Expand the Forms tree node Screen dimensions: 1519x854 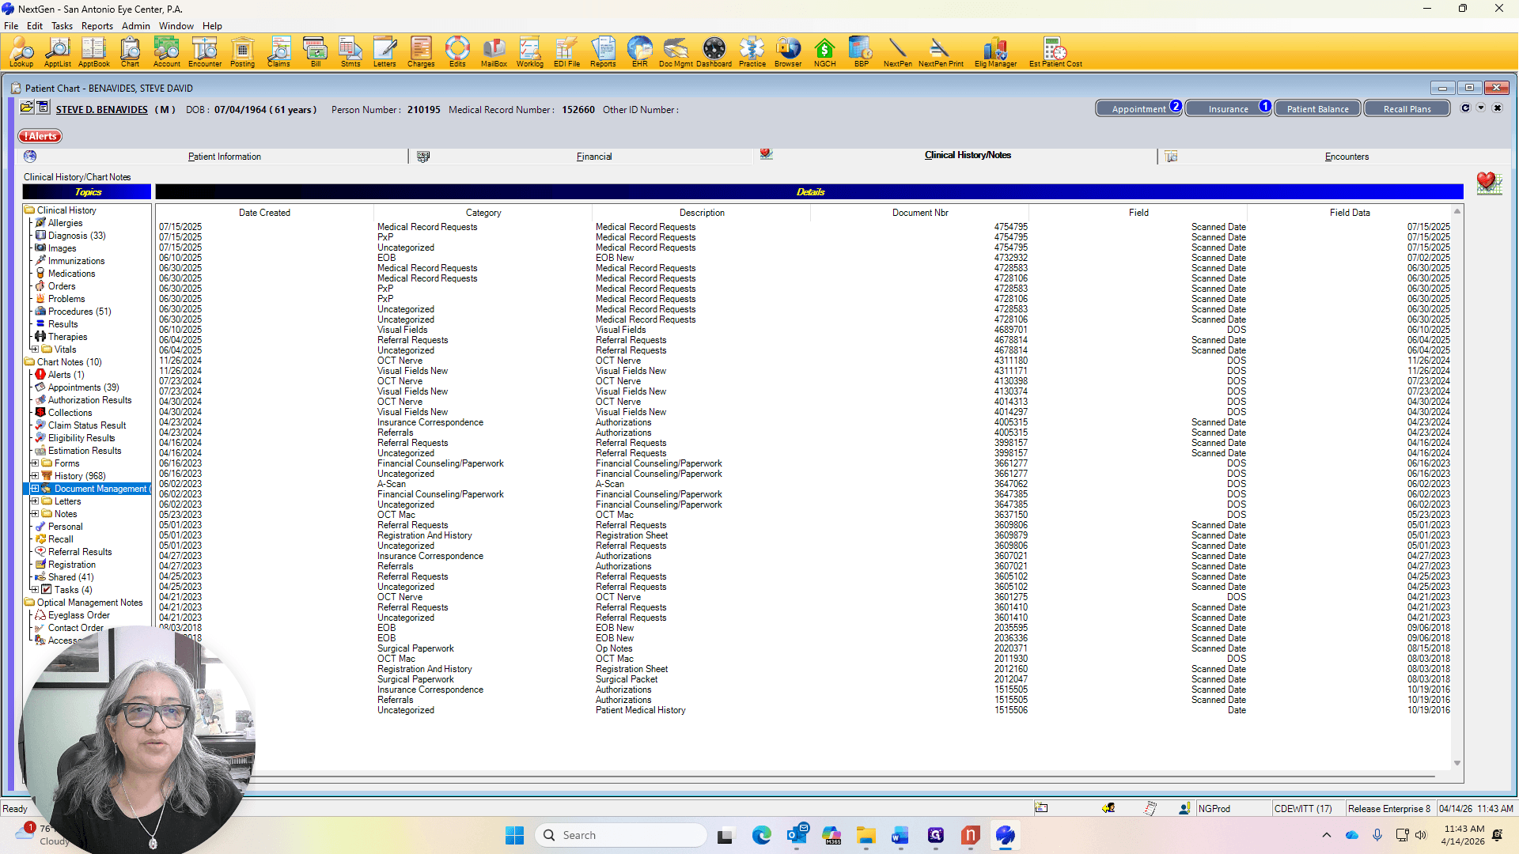tap(35, 463)
